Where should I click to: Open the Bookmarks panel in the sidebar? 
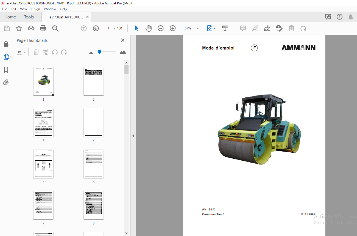[x=6, y=70]
